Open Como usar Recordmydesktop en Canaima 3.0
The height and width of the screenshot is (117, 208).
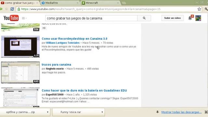pyautogui.click(x=74, y=39)
